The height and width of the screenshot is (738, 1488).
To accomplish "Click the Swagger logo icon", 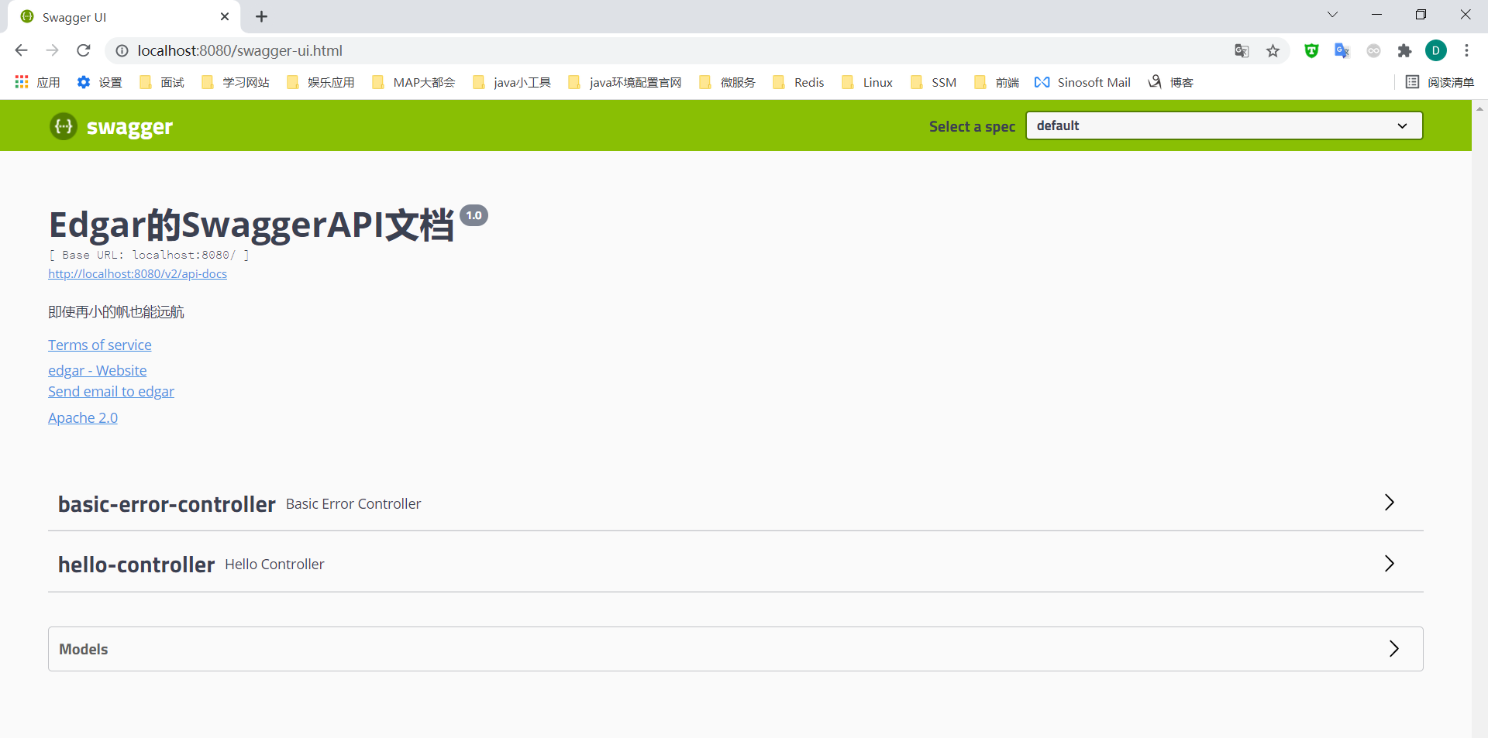I will (x=64, y=126).
